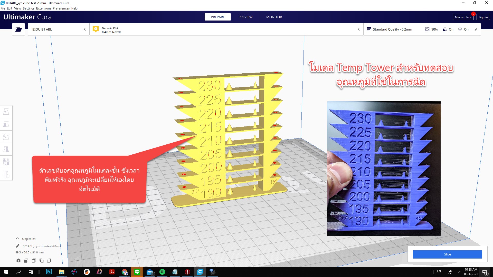Click the Generic PLA extruder icon
This screenshot has width=493, height=277.
96,29
